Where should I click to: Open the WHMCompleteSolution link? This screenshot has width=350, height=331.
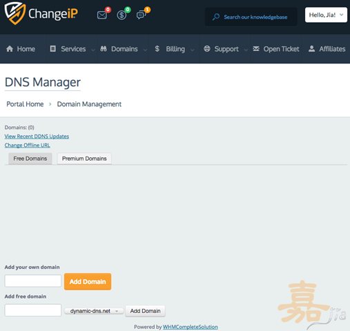pos(191,327)
